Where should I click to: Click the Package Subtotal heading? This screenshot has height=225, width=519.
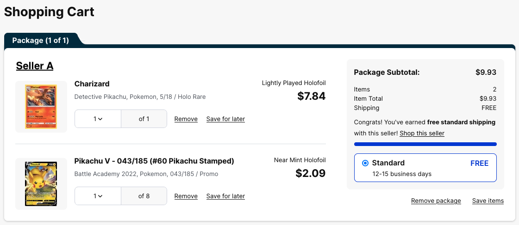[387, 72]
